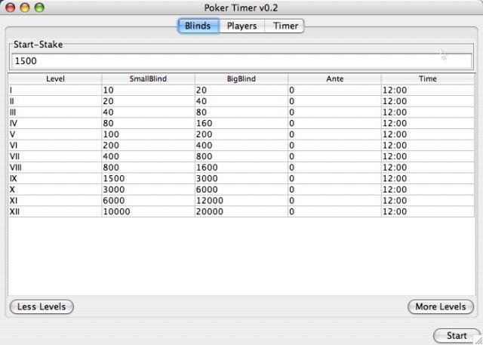Select big blind cell 20 in level I
This screenshot has height=345, width=483.
point(241,91)
